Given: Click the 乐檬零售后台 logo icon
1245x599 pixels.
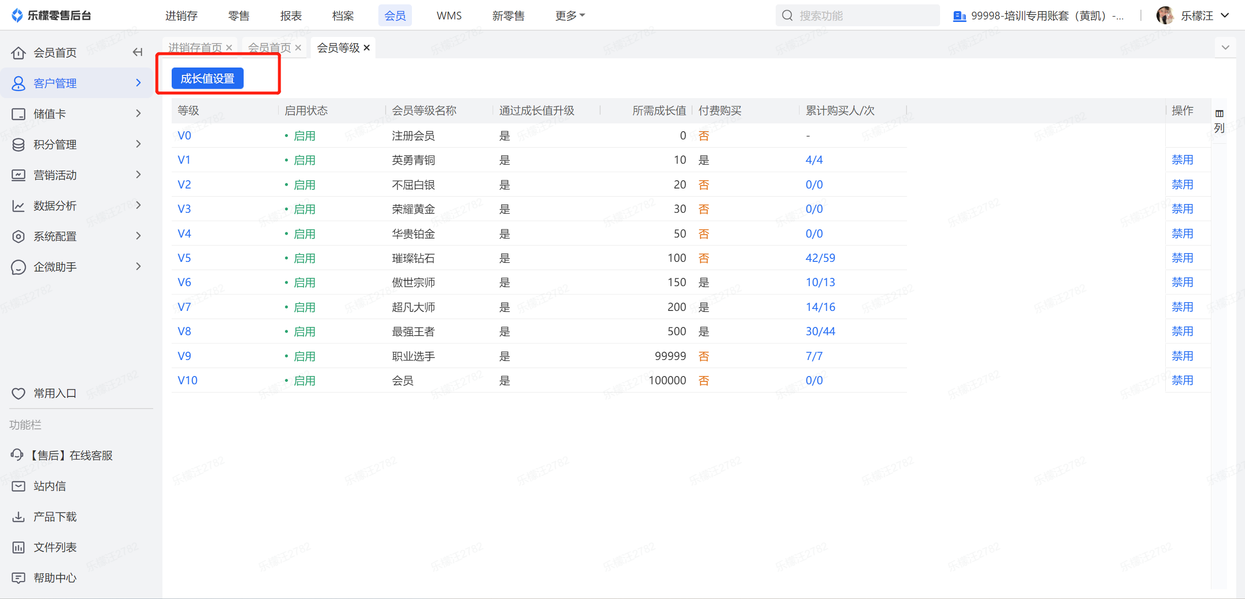Looking at the screenshot, I should pos(17,16).
